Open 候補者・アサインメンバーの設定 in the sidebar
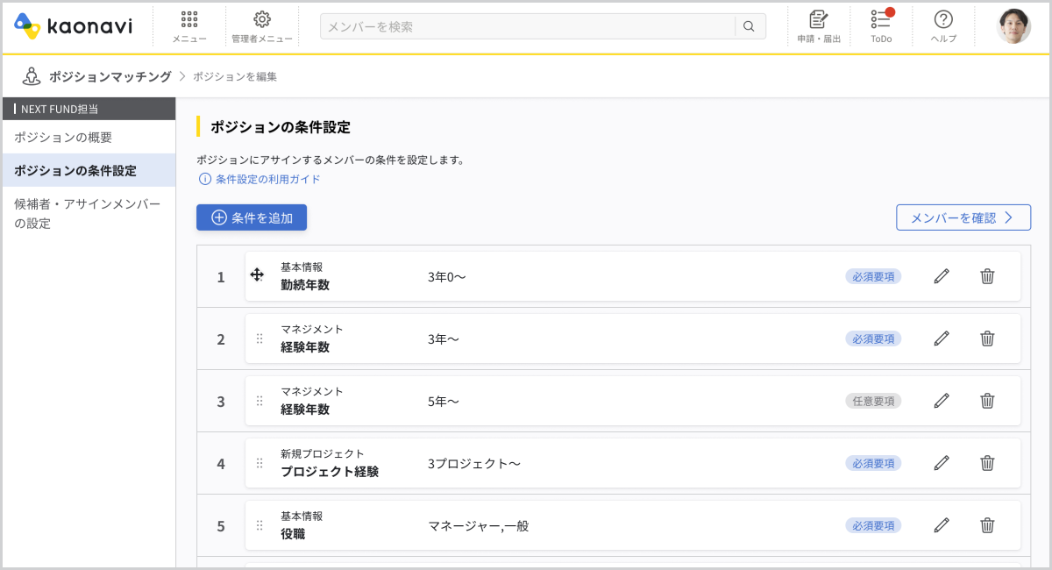 tap(88, 213)
